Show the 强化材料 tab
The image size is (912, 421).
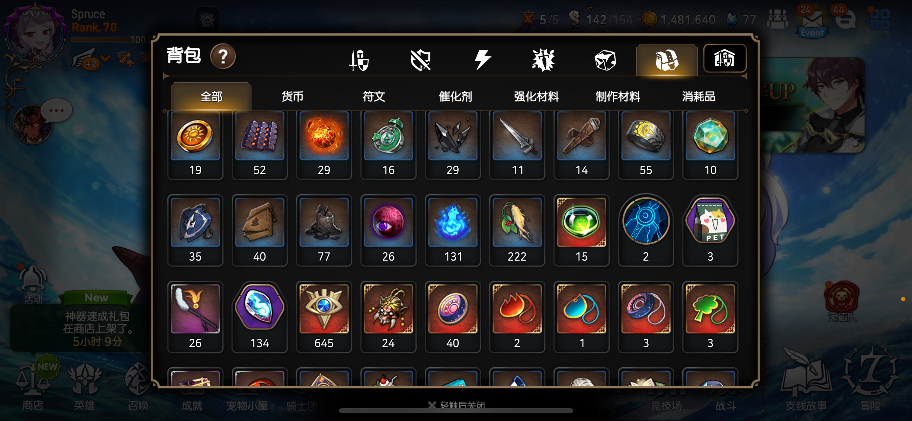(536, 96)
